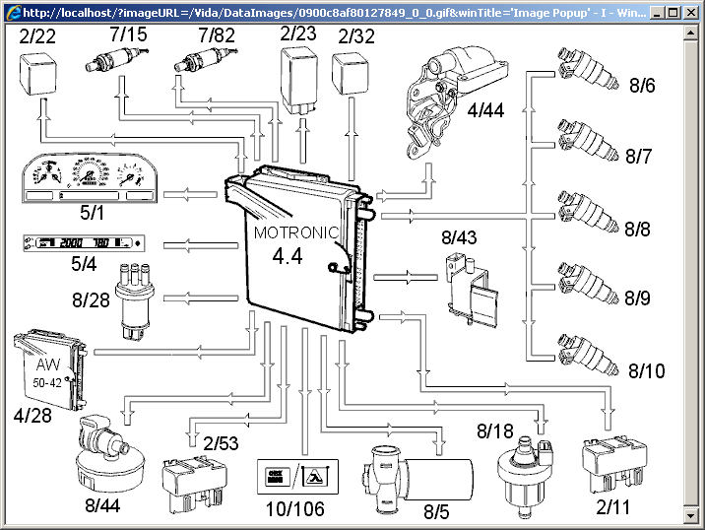Click oxygen sensor 7/15
The width and height of the screenshot is (705, 530).
[x=116, y=60]
